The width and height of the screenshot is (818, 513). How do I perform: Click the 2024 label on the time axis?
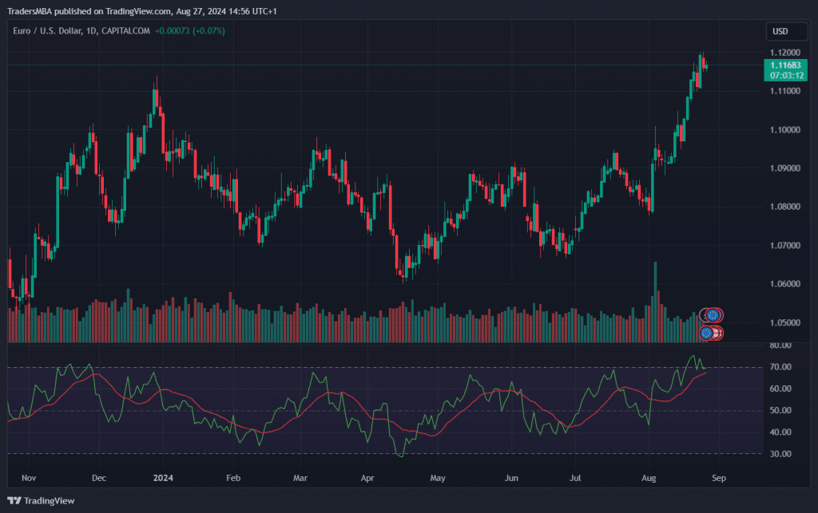pos(162,479)
